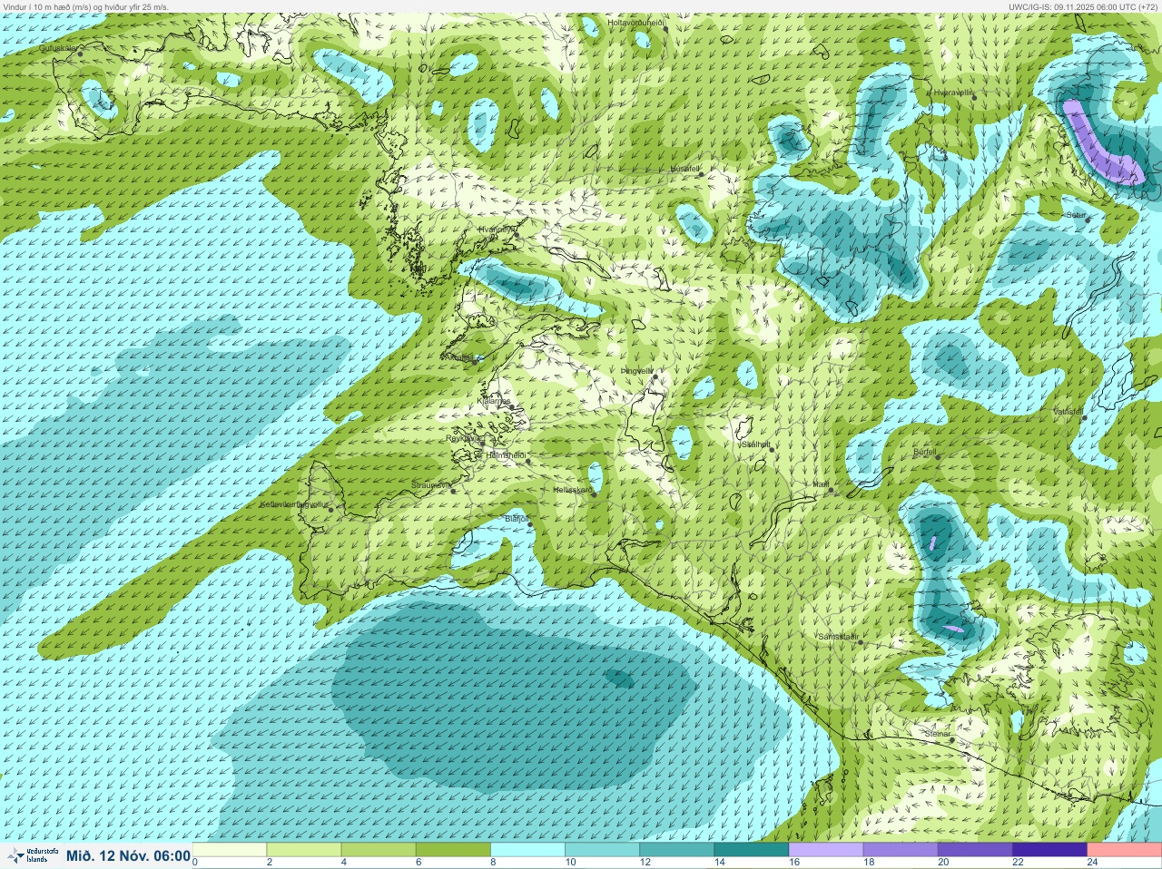1162x869 pixels.
Task: Select the 10–12 m/s aqua legend swatch
Action: pyautogui.click(x=603, y=850)
